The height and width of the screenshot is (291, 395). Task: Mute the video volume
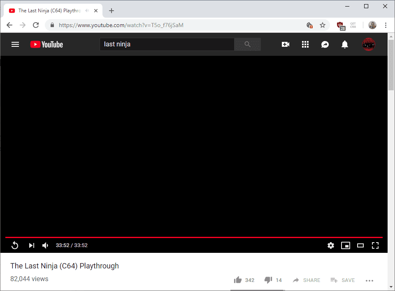(45, 245)
